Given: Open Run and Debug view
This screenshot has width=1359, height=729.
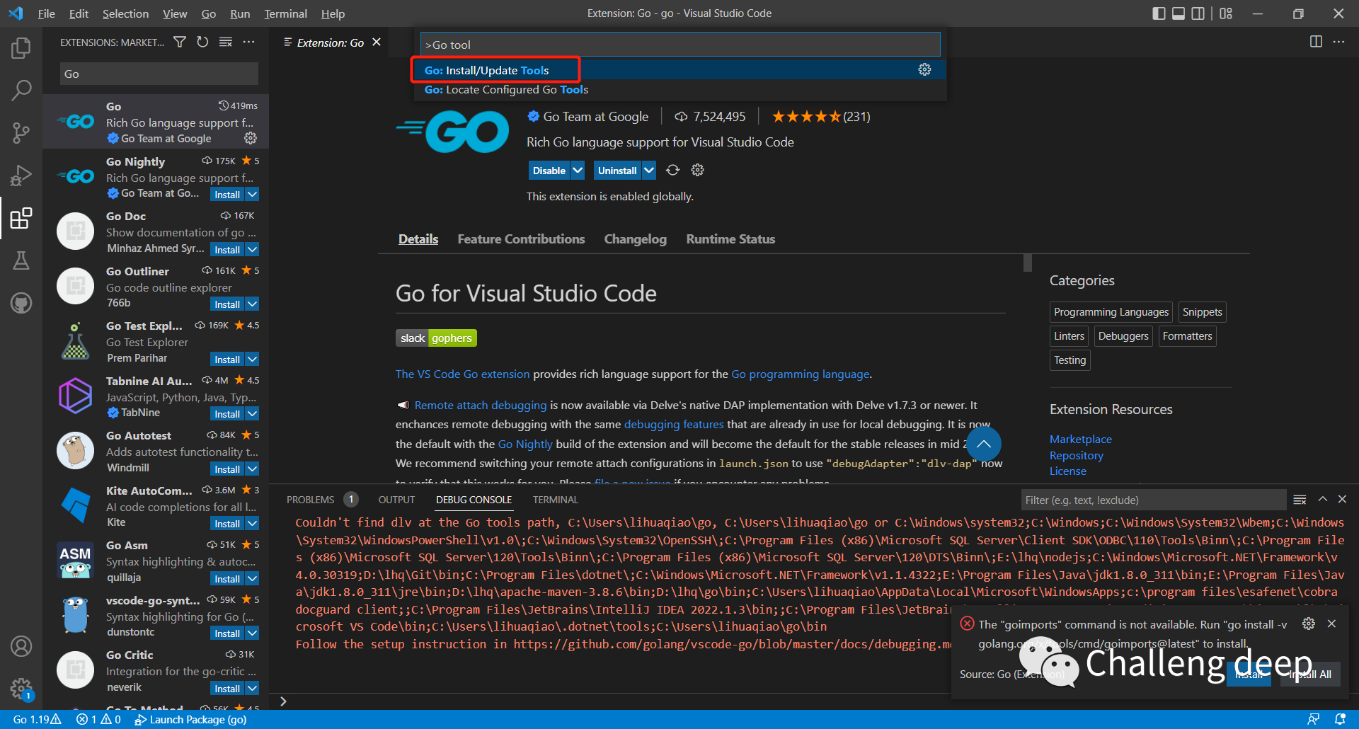Looking at the screenshot, I should pos(21,175).
